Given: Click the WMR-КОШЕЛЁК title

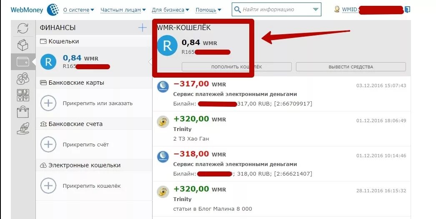Looking at the screenshot, I should pyautogui.click(x=184, y=28).
